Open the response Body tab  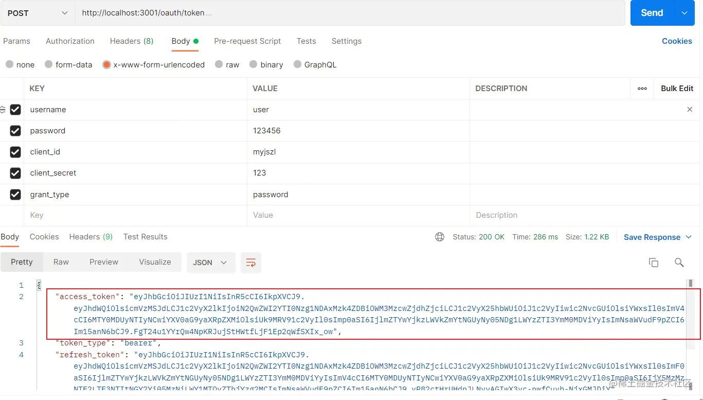[x=10, y=237]
